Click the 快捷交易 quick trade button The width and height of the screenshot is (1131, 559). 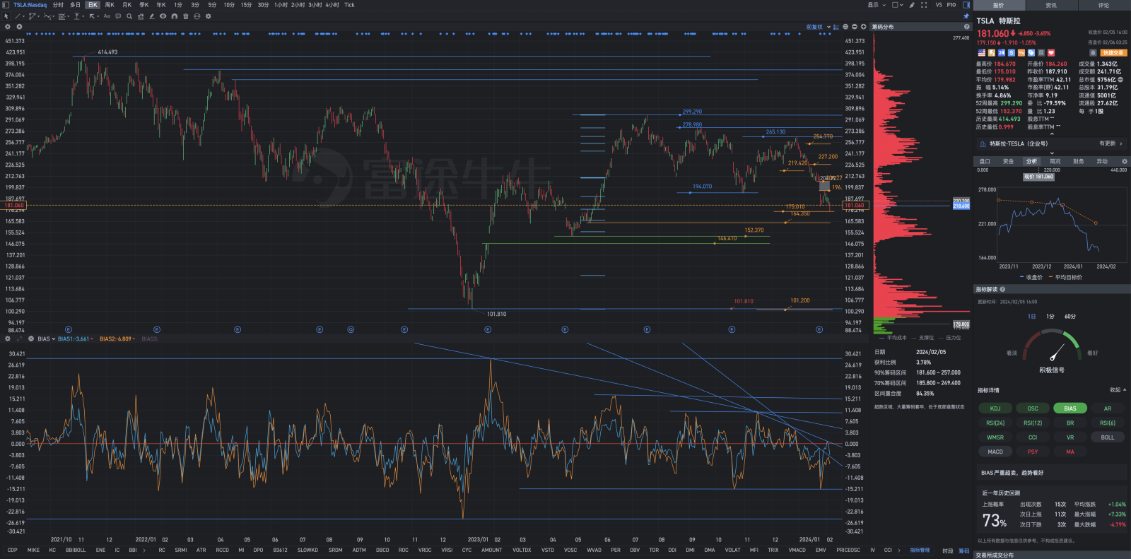(1113, 53)
